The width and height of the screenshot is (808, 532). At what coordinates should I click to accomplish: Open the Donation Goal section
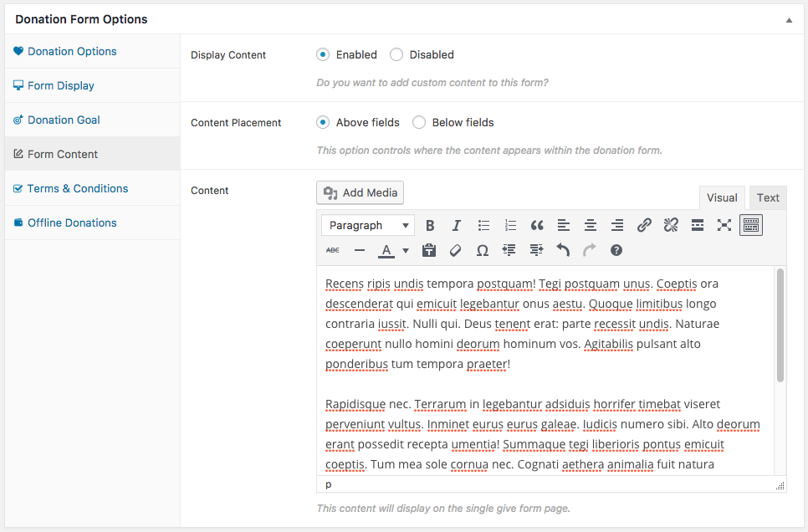pyautogui.click(x=64, y=120)
